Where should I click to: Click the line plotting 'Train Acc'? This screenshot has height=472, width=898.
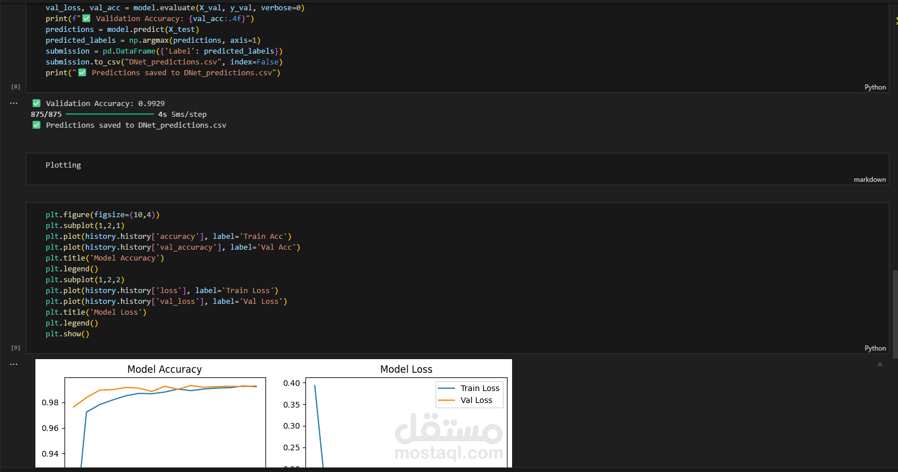click(x=168, y=236)
